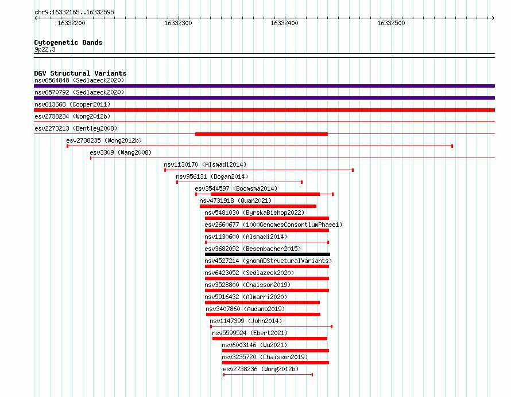Click the thin line of nsv956131 variant

[x=239, y=182]
